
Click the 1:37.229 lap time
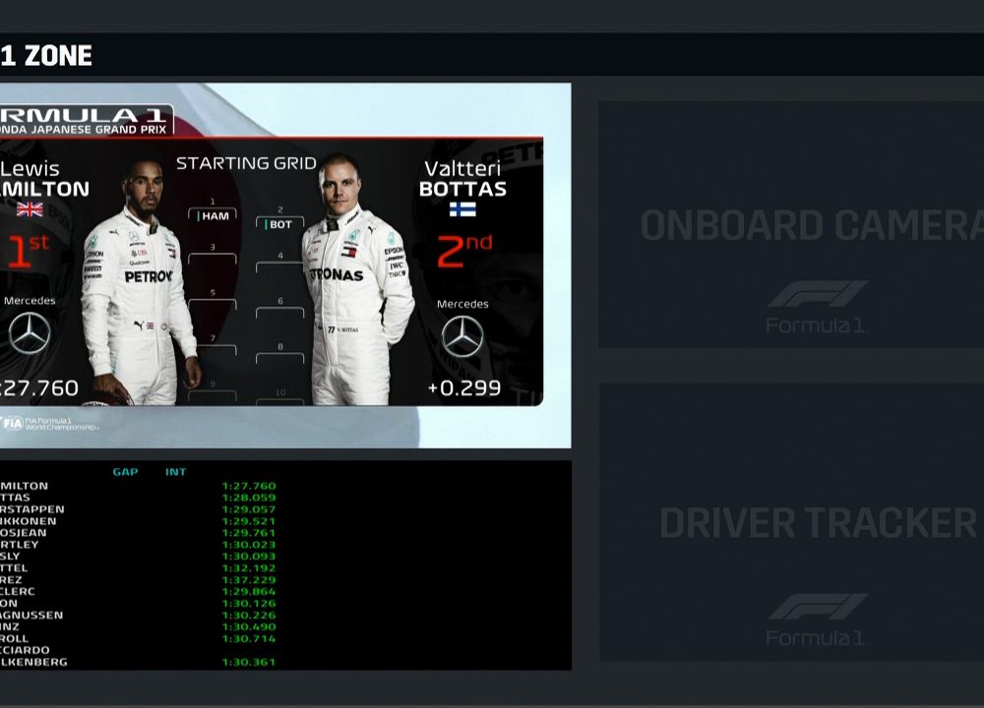click(249, 580)
